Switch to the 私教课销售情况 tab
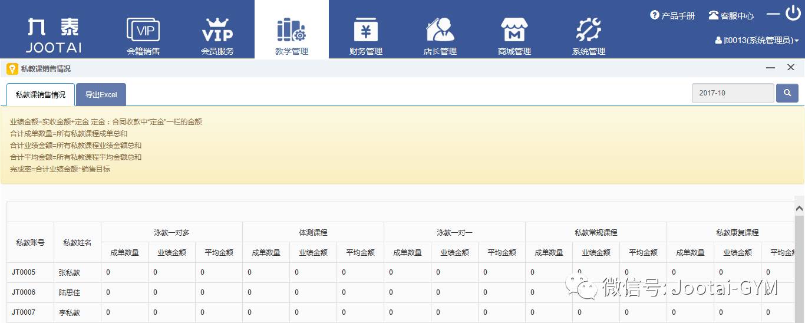The image size is (805, 323). click(41, 94)
